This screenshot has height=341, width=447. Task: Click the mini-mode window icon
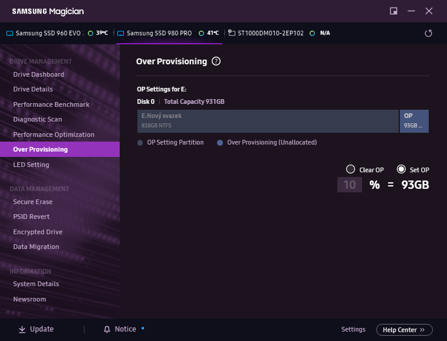(393, 11)
